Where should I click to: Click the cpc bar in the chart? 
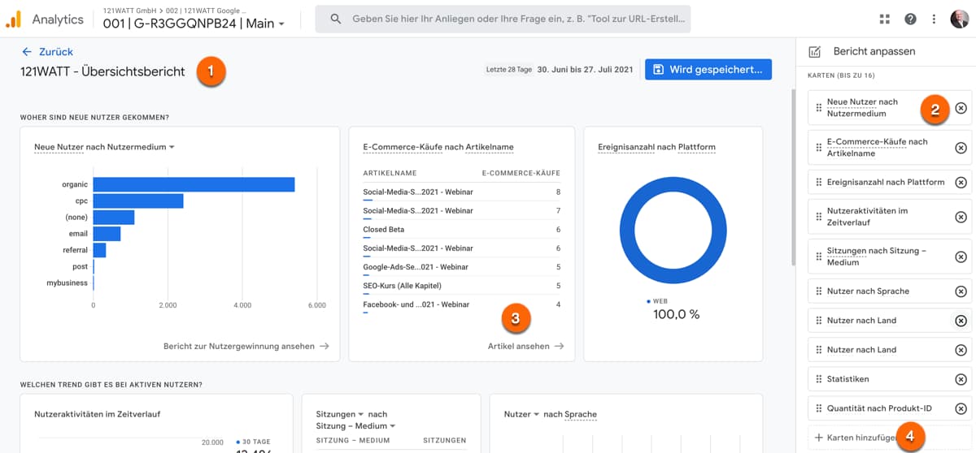point(138,201)
